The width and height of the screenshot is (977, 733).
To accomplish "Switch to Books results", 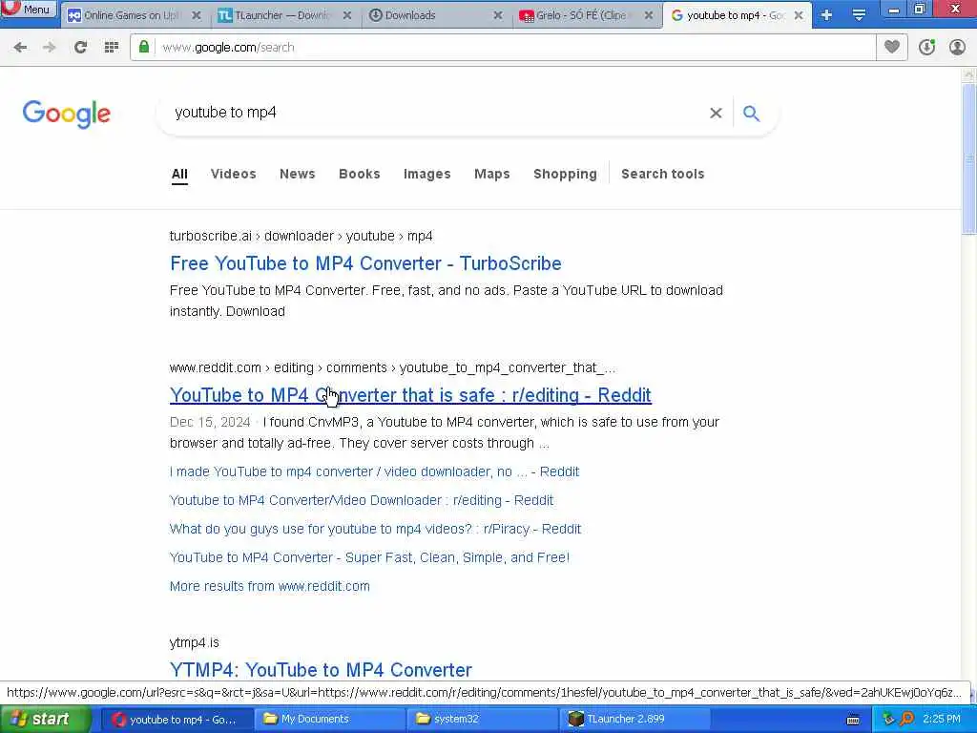I will pos(360,174).
